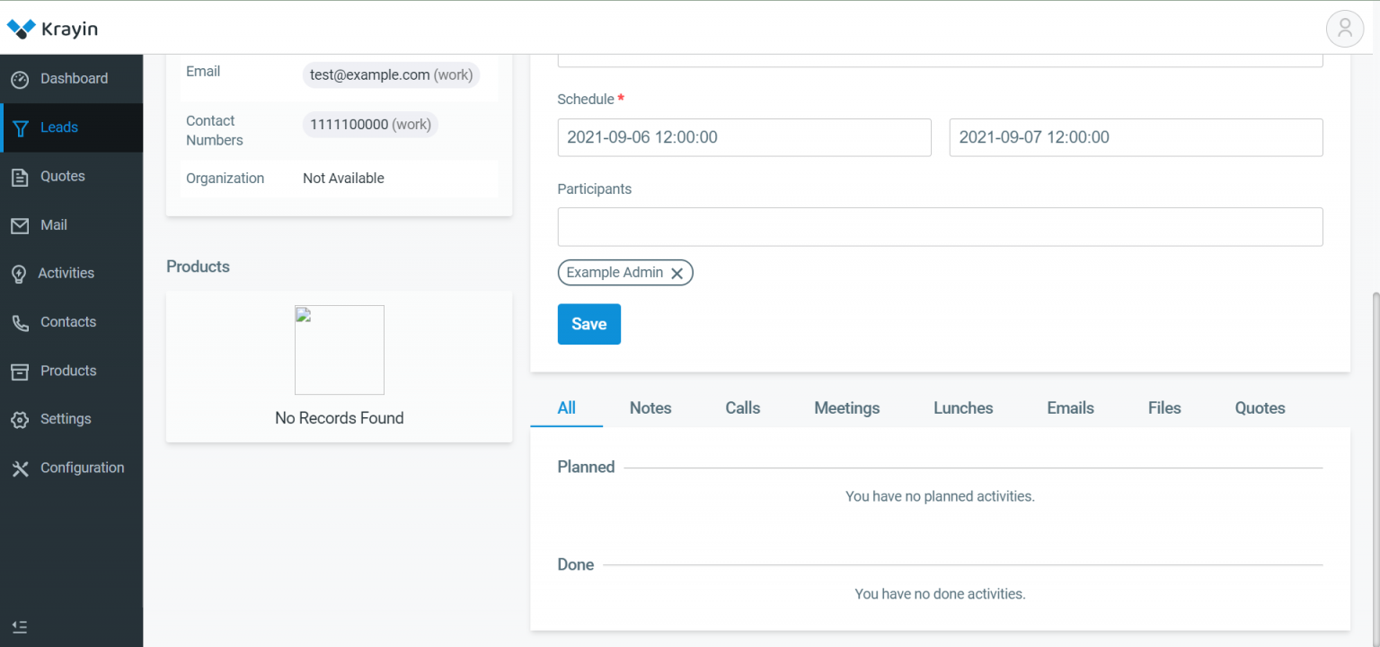The width and height of the screenshot is (1380, 647).
Task: Click the schedule end date field
Action: (1136, 137)
